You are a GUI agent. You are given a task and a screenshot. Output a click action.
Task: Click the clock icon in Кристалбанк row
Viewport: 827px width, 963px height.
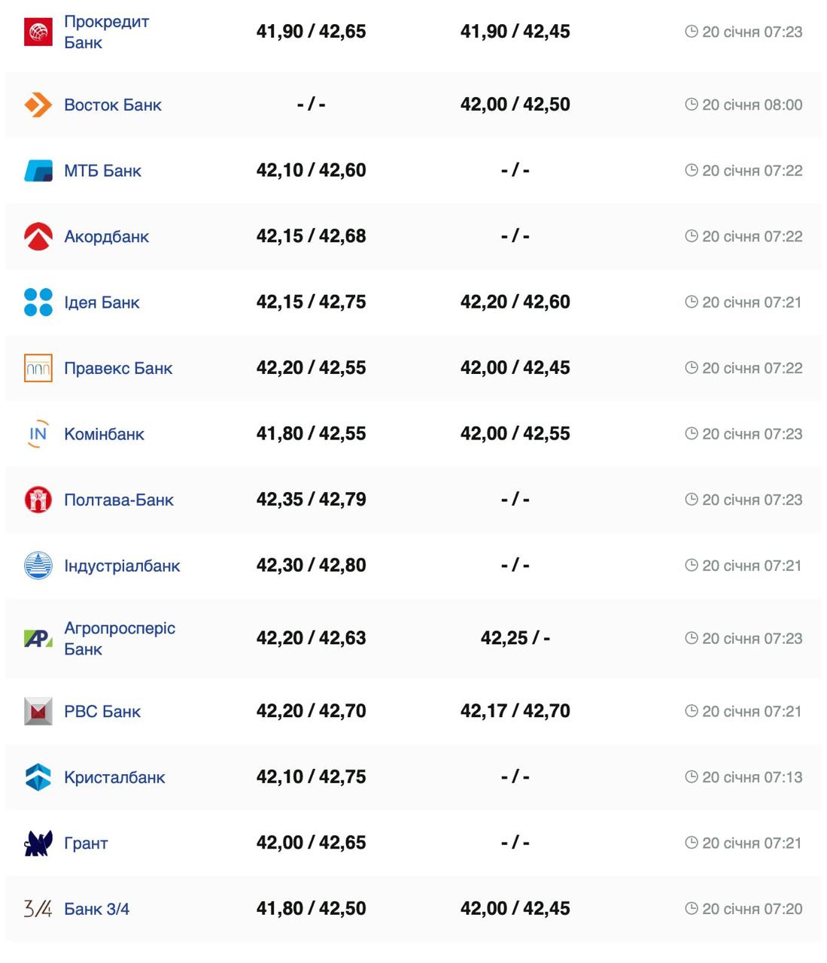tap(691, 777)
